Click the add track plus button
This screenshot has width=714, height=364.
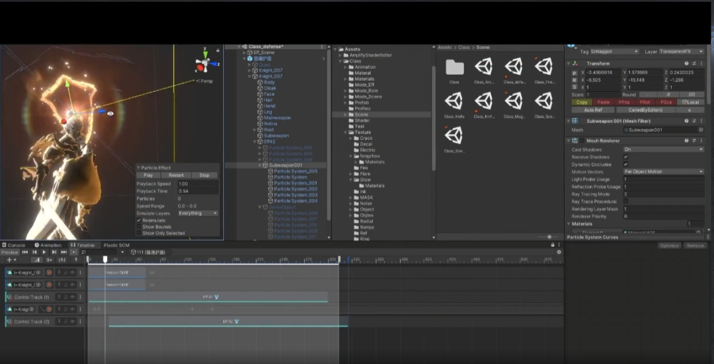tap(9, 260)
